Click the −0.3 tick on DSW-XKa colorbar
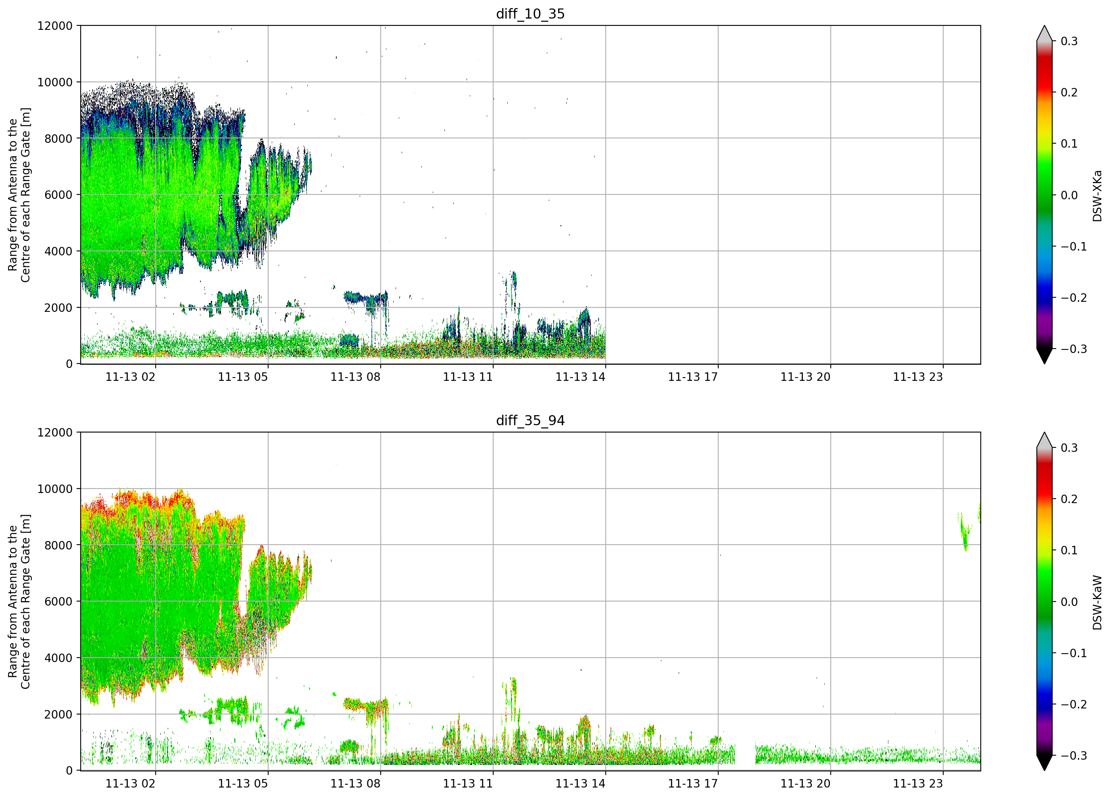Screen dimensions: 1111x798 coord(1074,349)
